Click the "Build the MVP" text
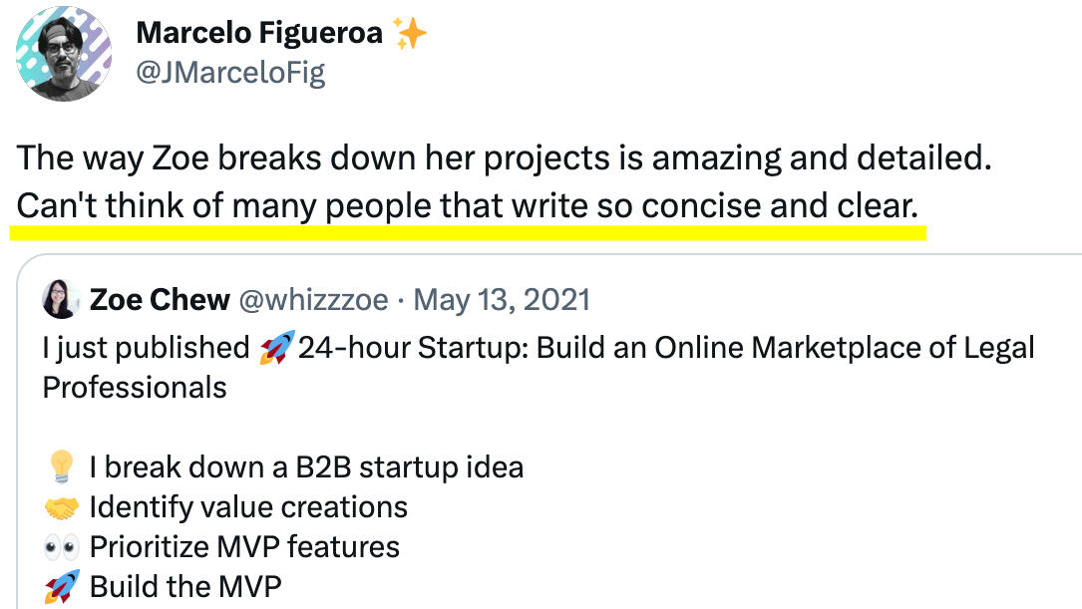1082x609 pixels. pos(185,587)
